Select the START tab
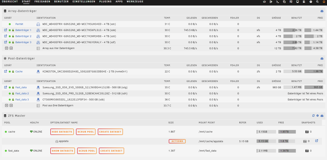 26,1
